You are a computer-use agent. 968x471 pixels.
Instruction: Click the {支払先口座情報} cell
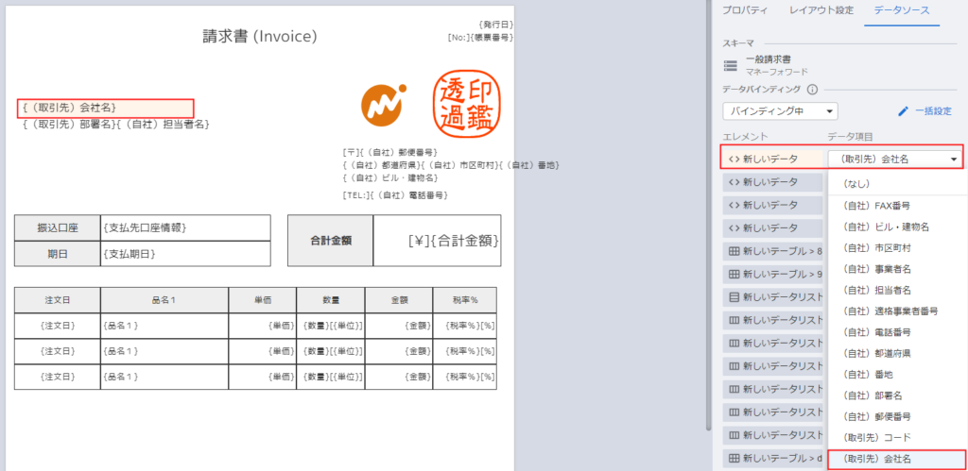click(x=185, y=227)
